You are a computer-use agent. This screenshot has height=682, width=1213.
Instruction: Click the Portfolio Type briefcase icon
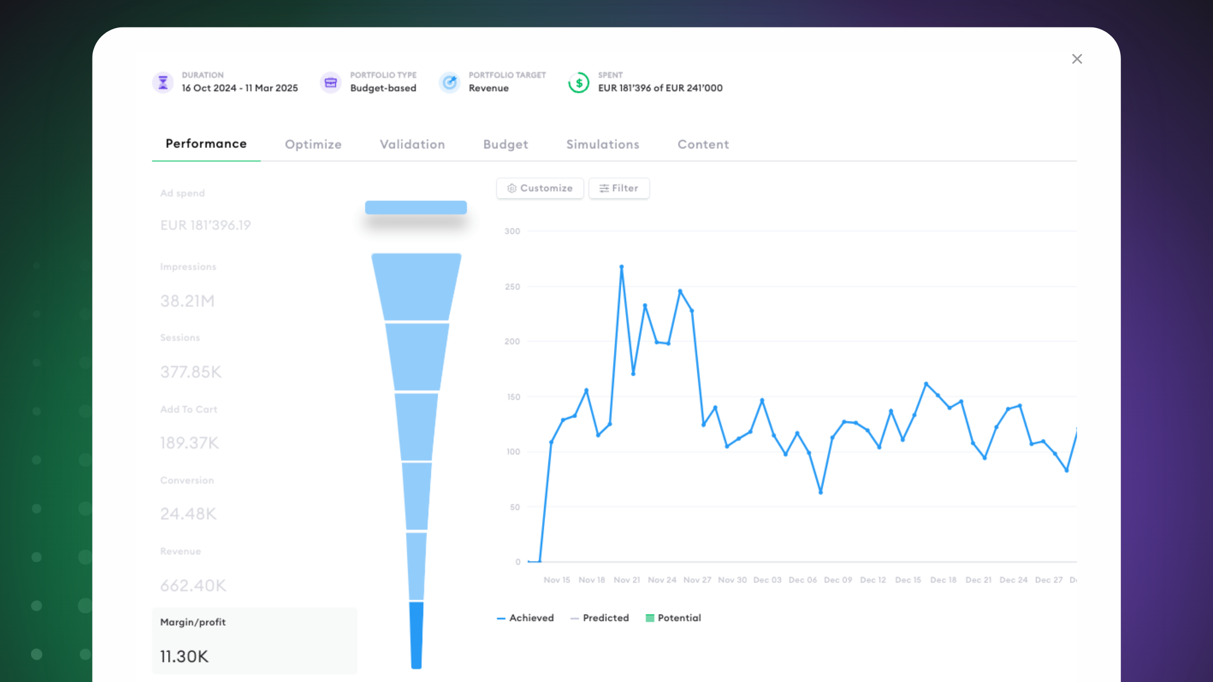pyautogui.click(x=331, y=82)
